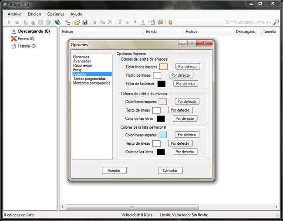
Task: Select Tareas programadas options category
Action: [89, 79]
